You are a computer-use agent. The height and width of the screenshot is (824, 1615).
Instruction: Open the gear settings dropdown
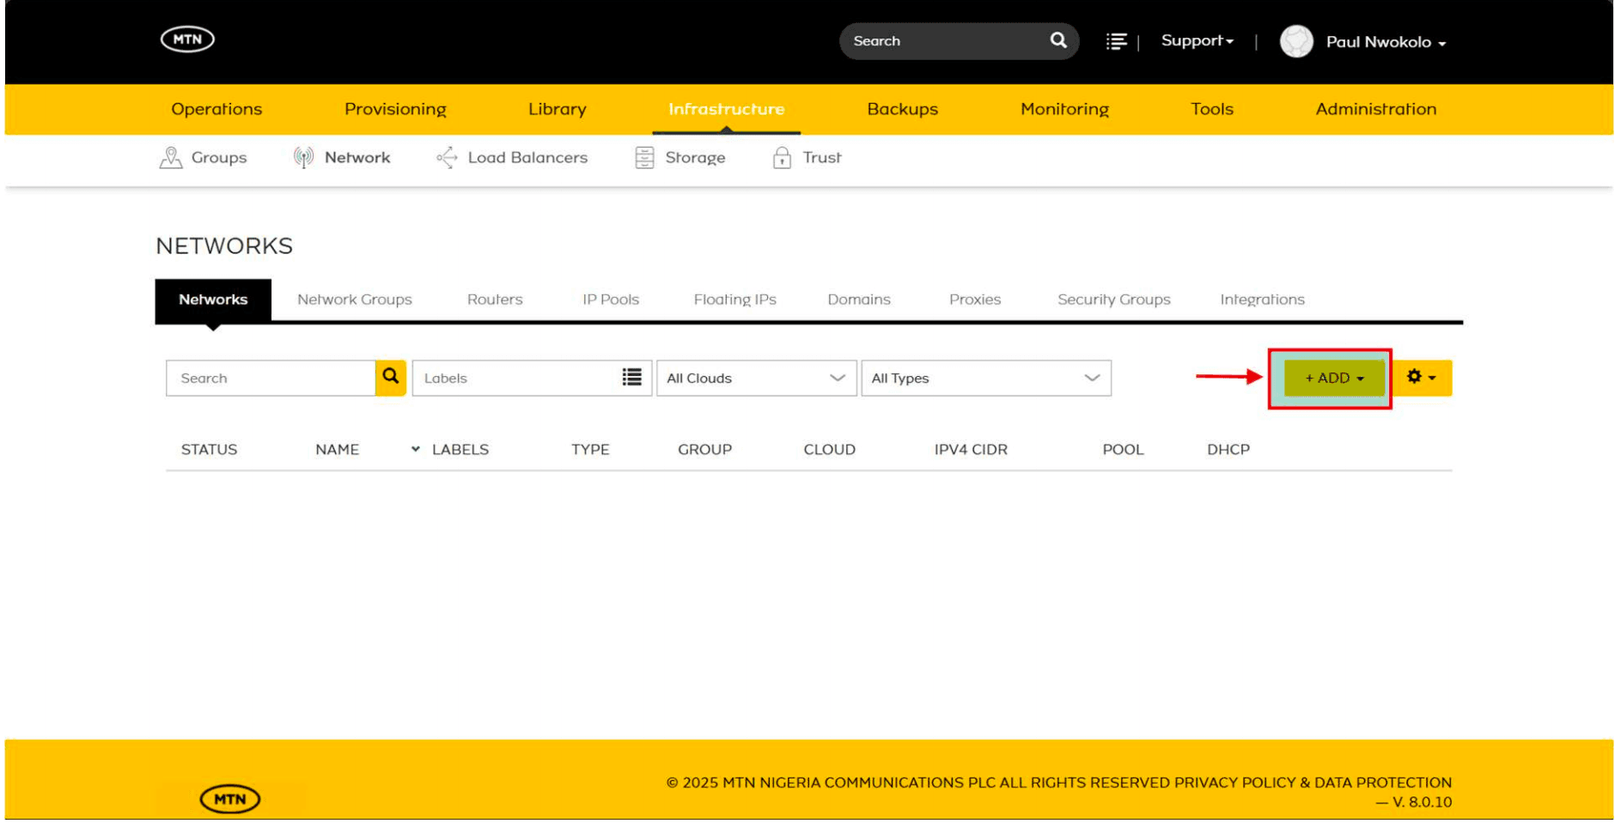pos(1421,378)
